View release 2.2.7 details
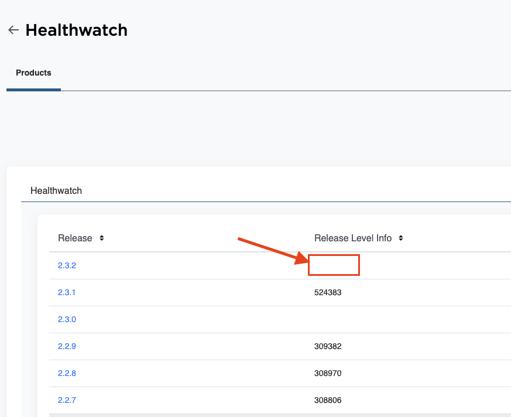 pos(67,400)
